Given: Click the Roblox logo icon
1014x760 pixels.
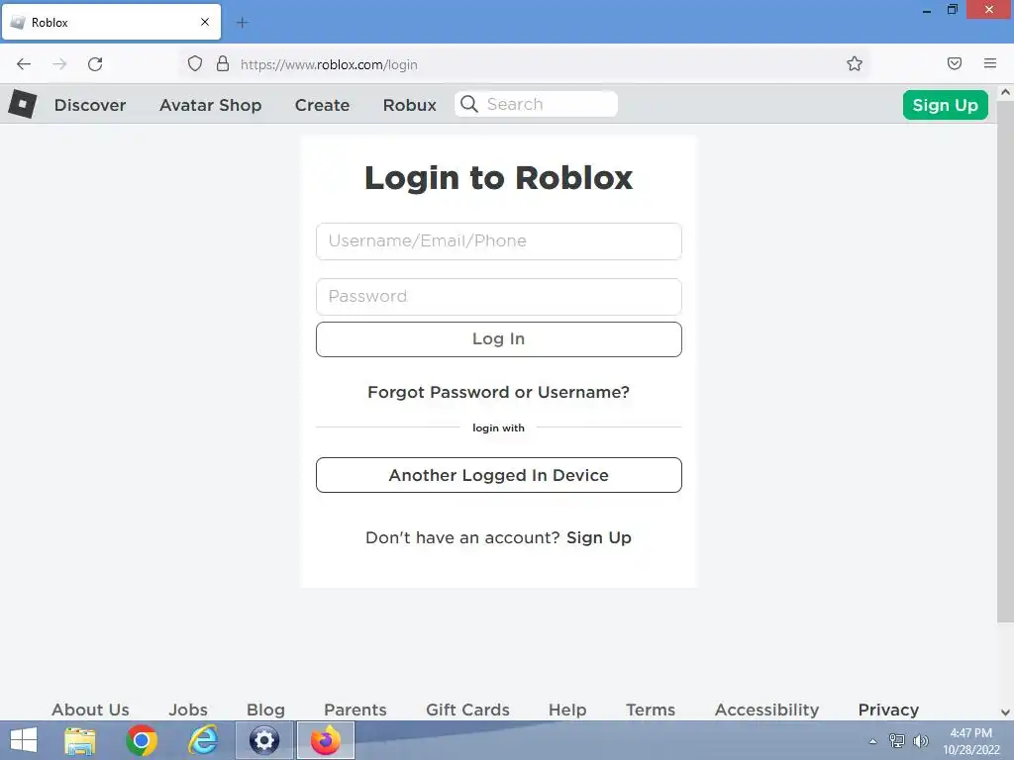Looking at the screenshot, I should tap(22, 103).
